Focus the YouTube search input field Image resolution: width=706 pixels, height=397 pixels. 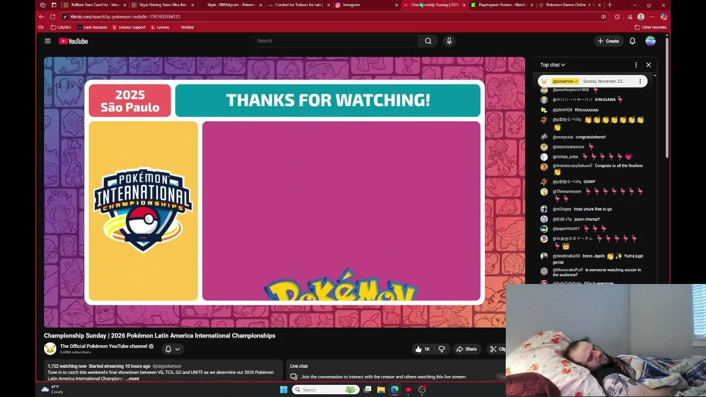tap(335, 41)
